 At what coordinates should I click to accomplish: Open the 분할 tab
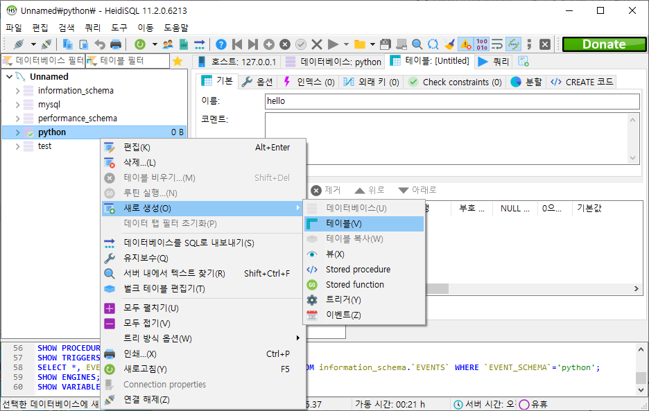(x=526, y=82)
